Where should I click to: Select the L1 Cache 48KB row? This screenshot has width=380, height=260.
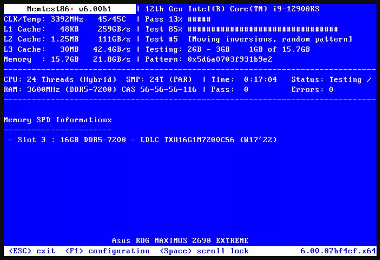point(67,29)
